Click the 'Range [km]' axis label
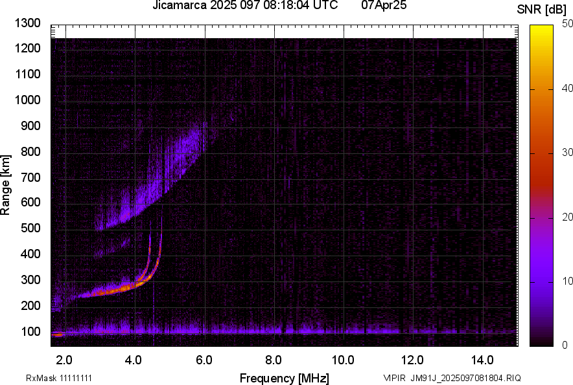Screen dimensions: 573x385 pyautogui.click(x=5, y=184)
